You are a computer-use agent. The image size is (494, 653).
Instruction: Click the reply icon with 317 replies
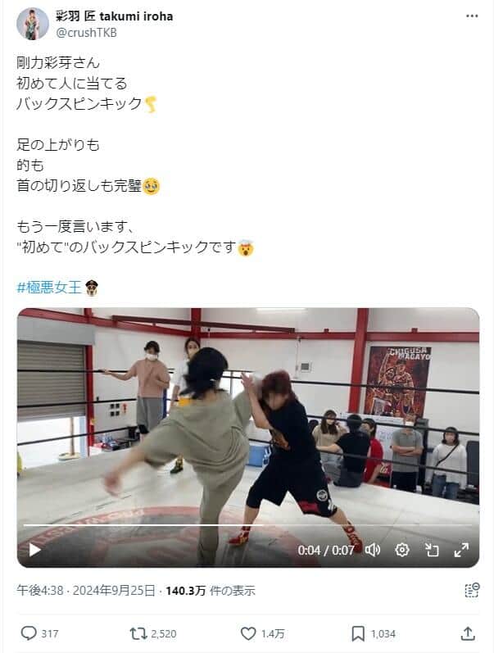[29, 633]
